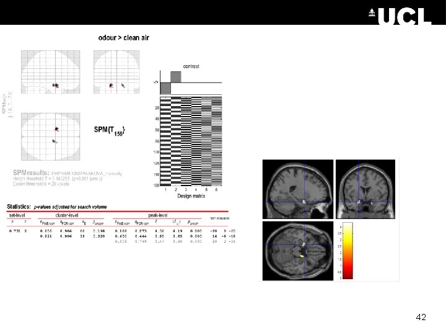
Task: Click bar for column 1 in contrast plot
Action: coord(165,88)
